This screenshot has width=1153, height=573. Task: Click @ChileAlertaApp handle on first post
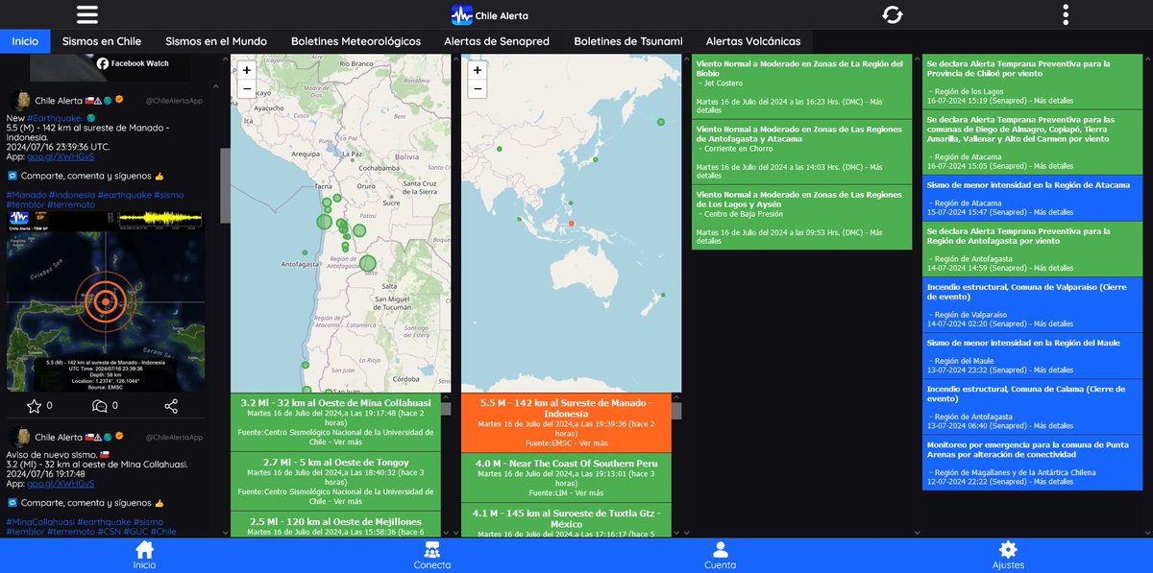point(174,101)
